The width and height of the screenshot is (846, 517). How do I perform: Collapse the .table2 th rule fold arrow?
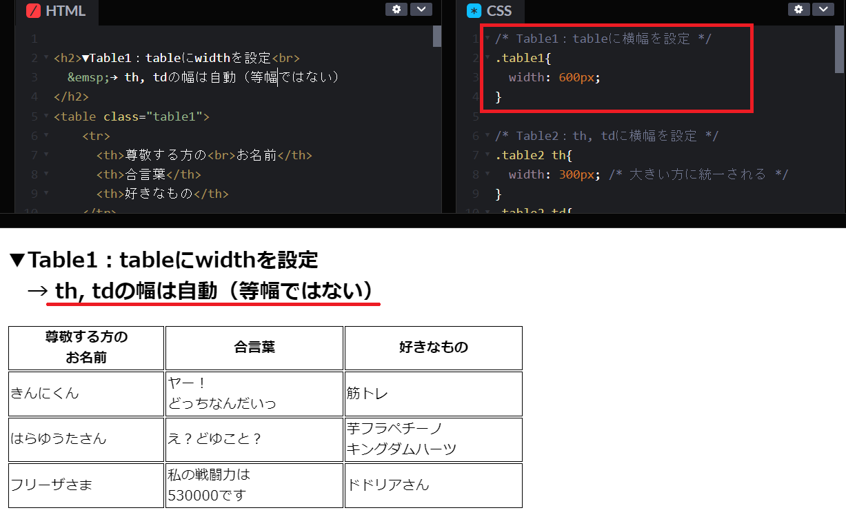click(487, 154)
